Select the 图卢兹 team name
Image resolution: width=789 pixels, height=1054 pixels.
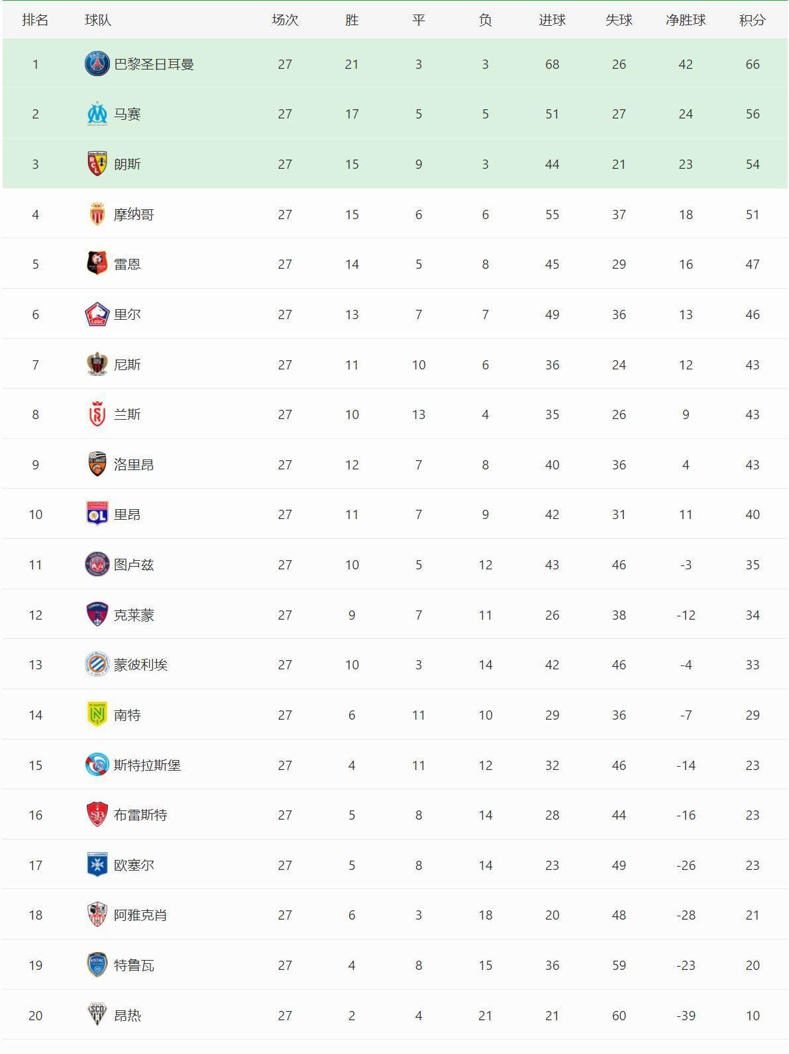point(134,565)
